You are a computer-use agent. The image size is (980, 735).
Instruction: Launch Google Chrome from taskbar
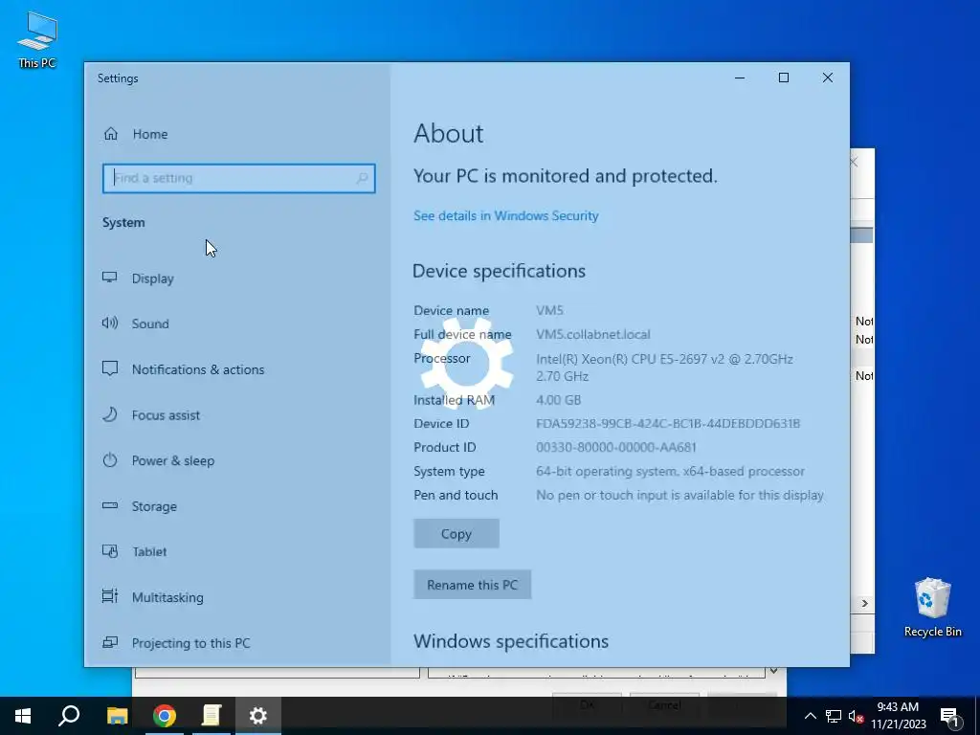165,716
